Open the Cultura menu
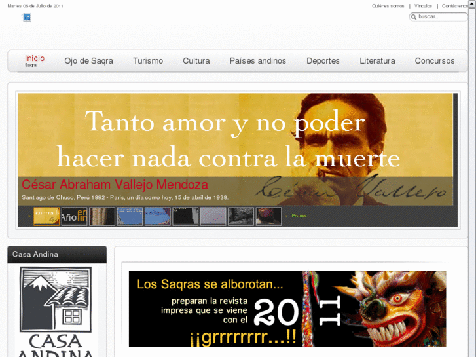 (x=196, y=61)
